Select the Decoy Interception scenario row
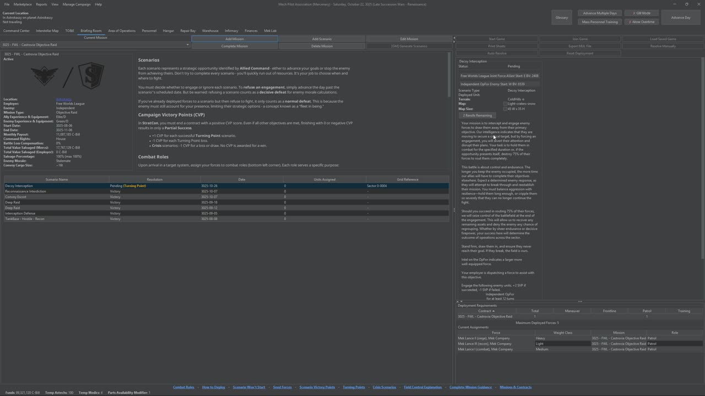The image size is (705, 396). [x=226, y=186]
